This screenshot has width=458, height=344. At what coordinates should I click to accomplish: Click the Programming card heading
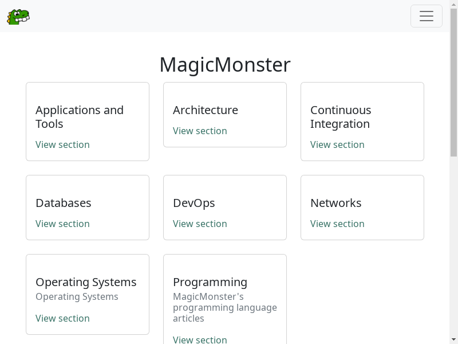point(210,282)
